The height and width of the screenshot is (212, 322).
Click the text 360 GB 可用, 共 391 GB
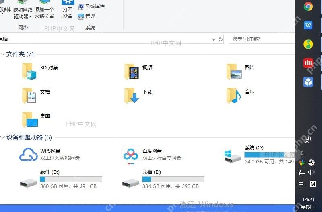click(68, 186)
